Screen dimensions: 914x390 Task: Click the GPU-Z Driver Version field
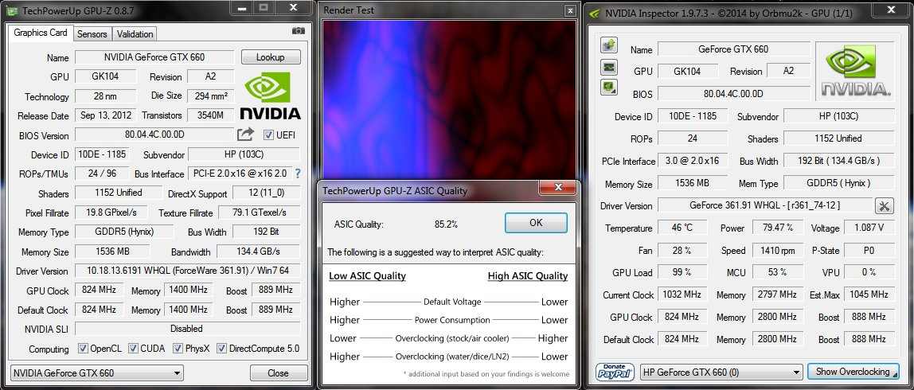pyautogui.click(x=188, y=271)
